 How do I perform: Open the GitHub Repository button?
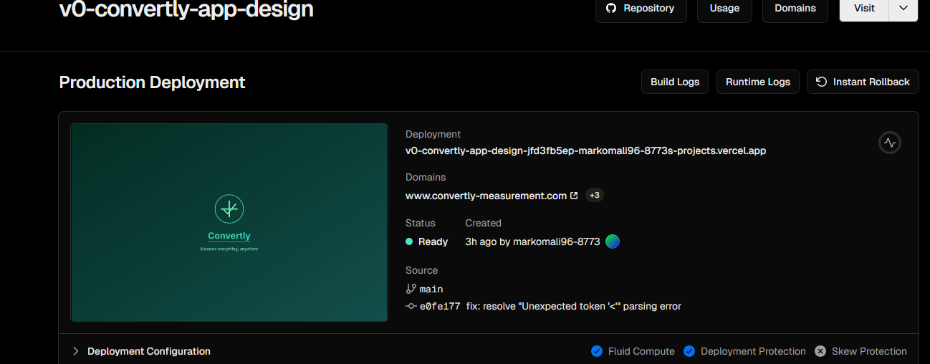(641, 9)
